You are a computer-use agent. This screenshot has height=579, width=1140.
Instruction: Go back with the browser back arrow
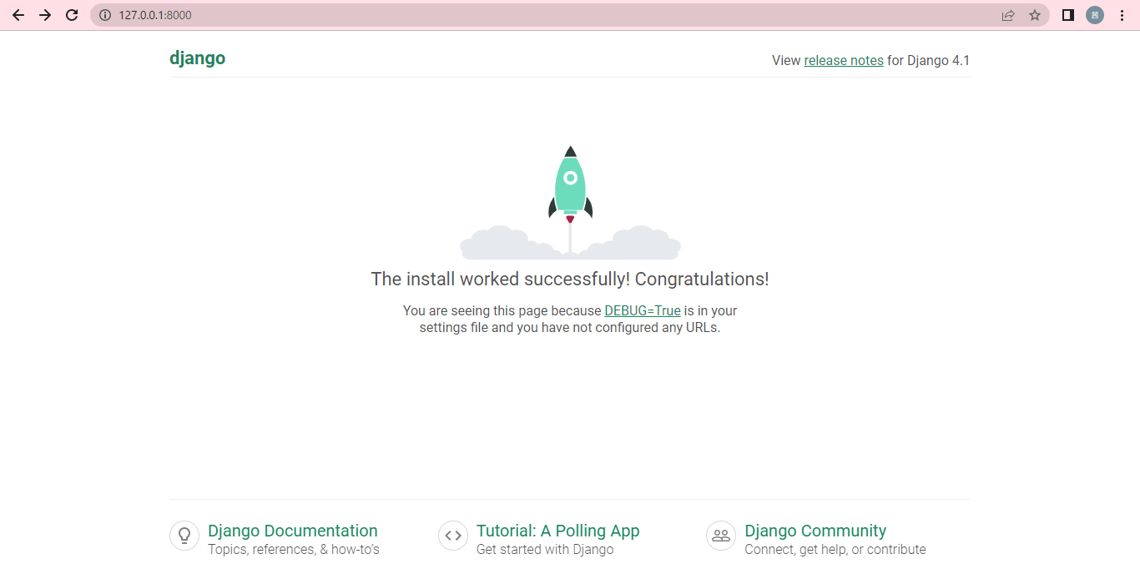pyautogui.click(x=18, y=15)
